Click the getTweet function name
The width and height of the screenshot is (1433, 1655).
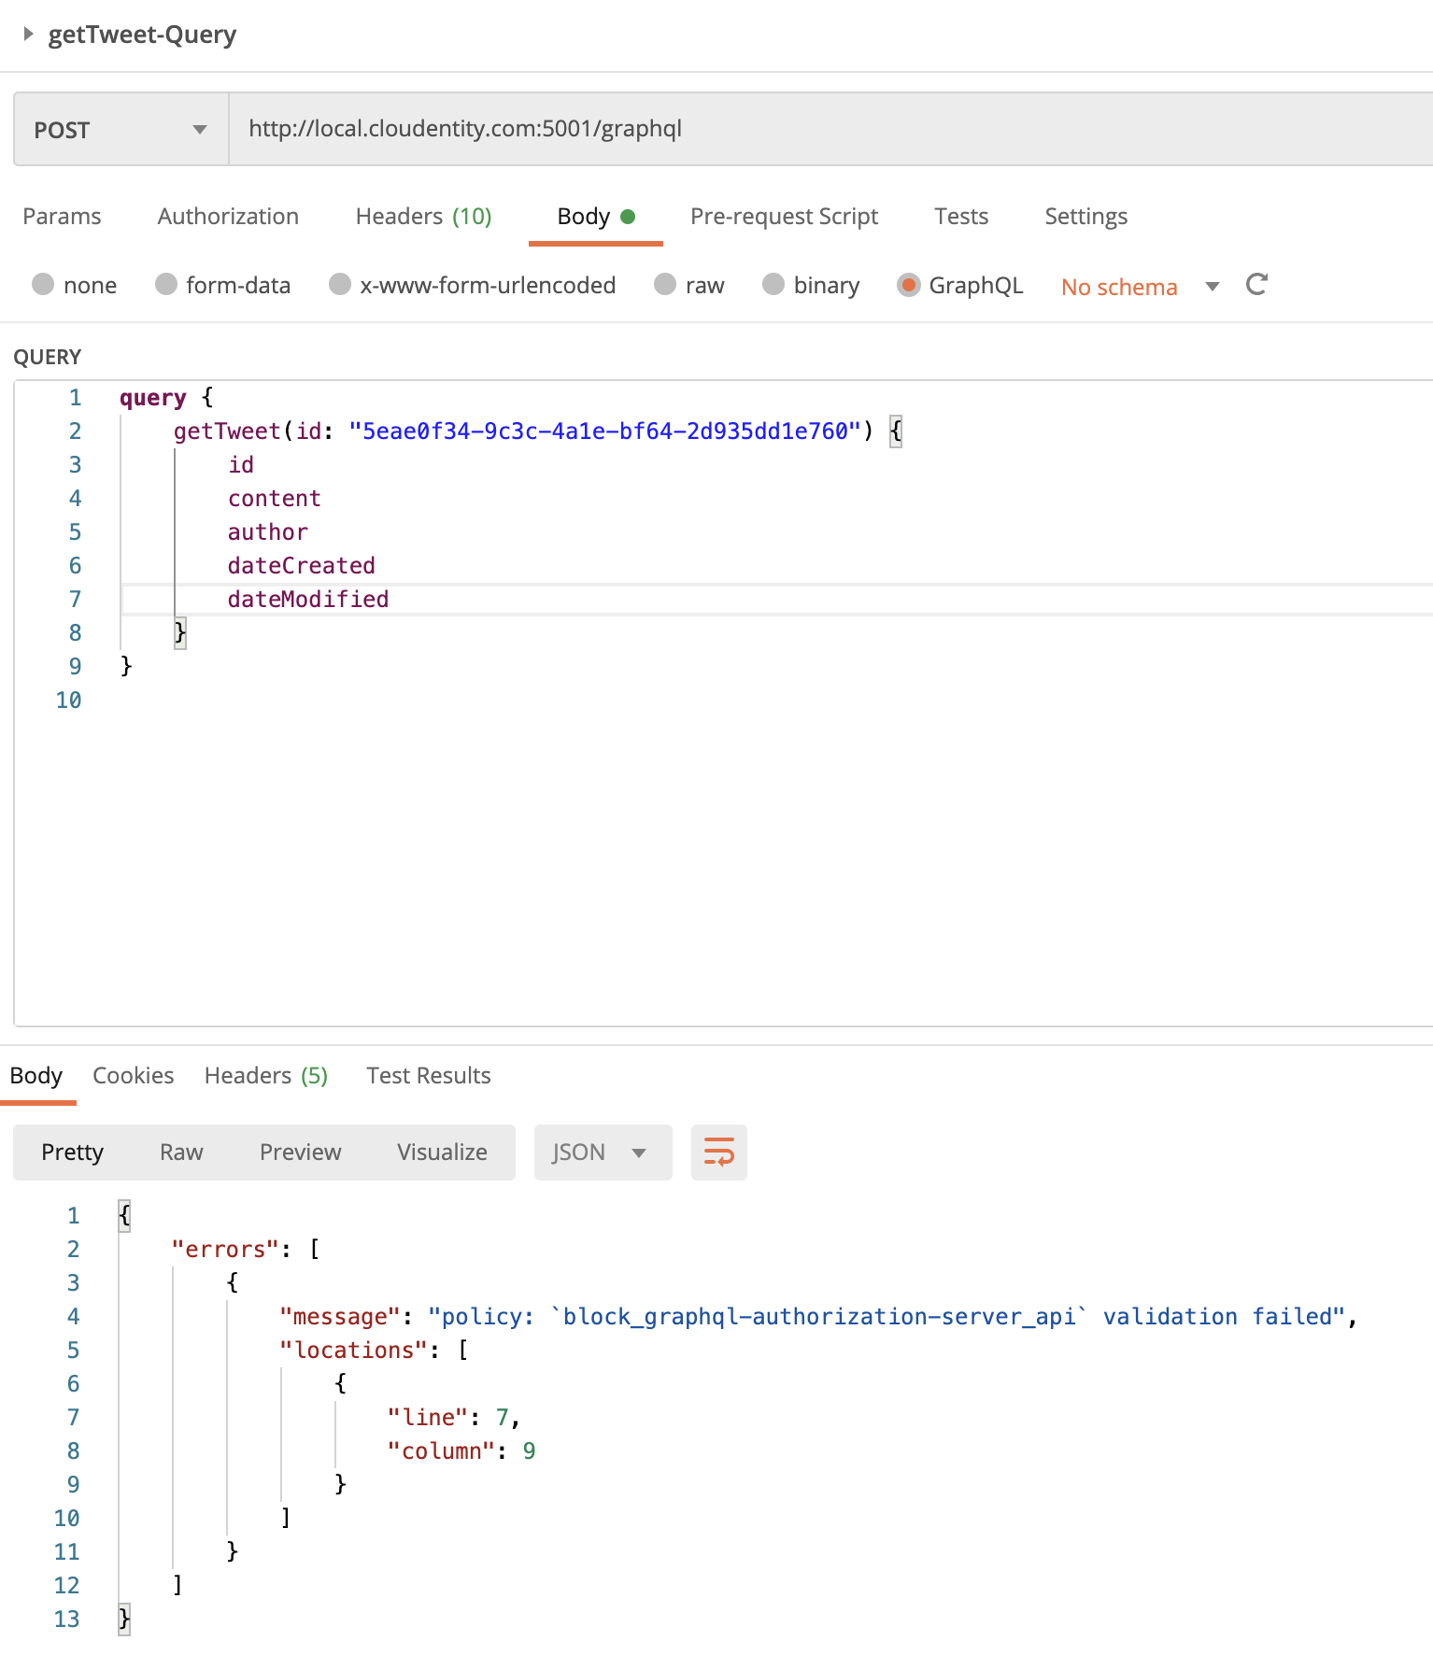[227, 431]
